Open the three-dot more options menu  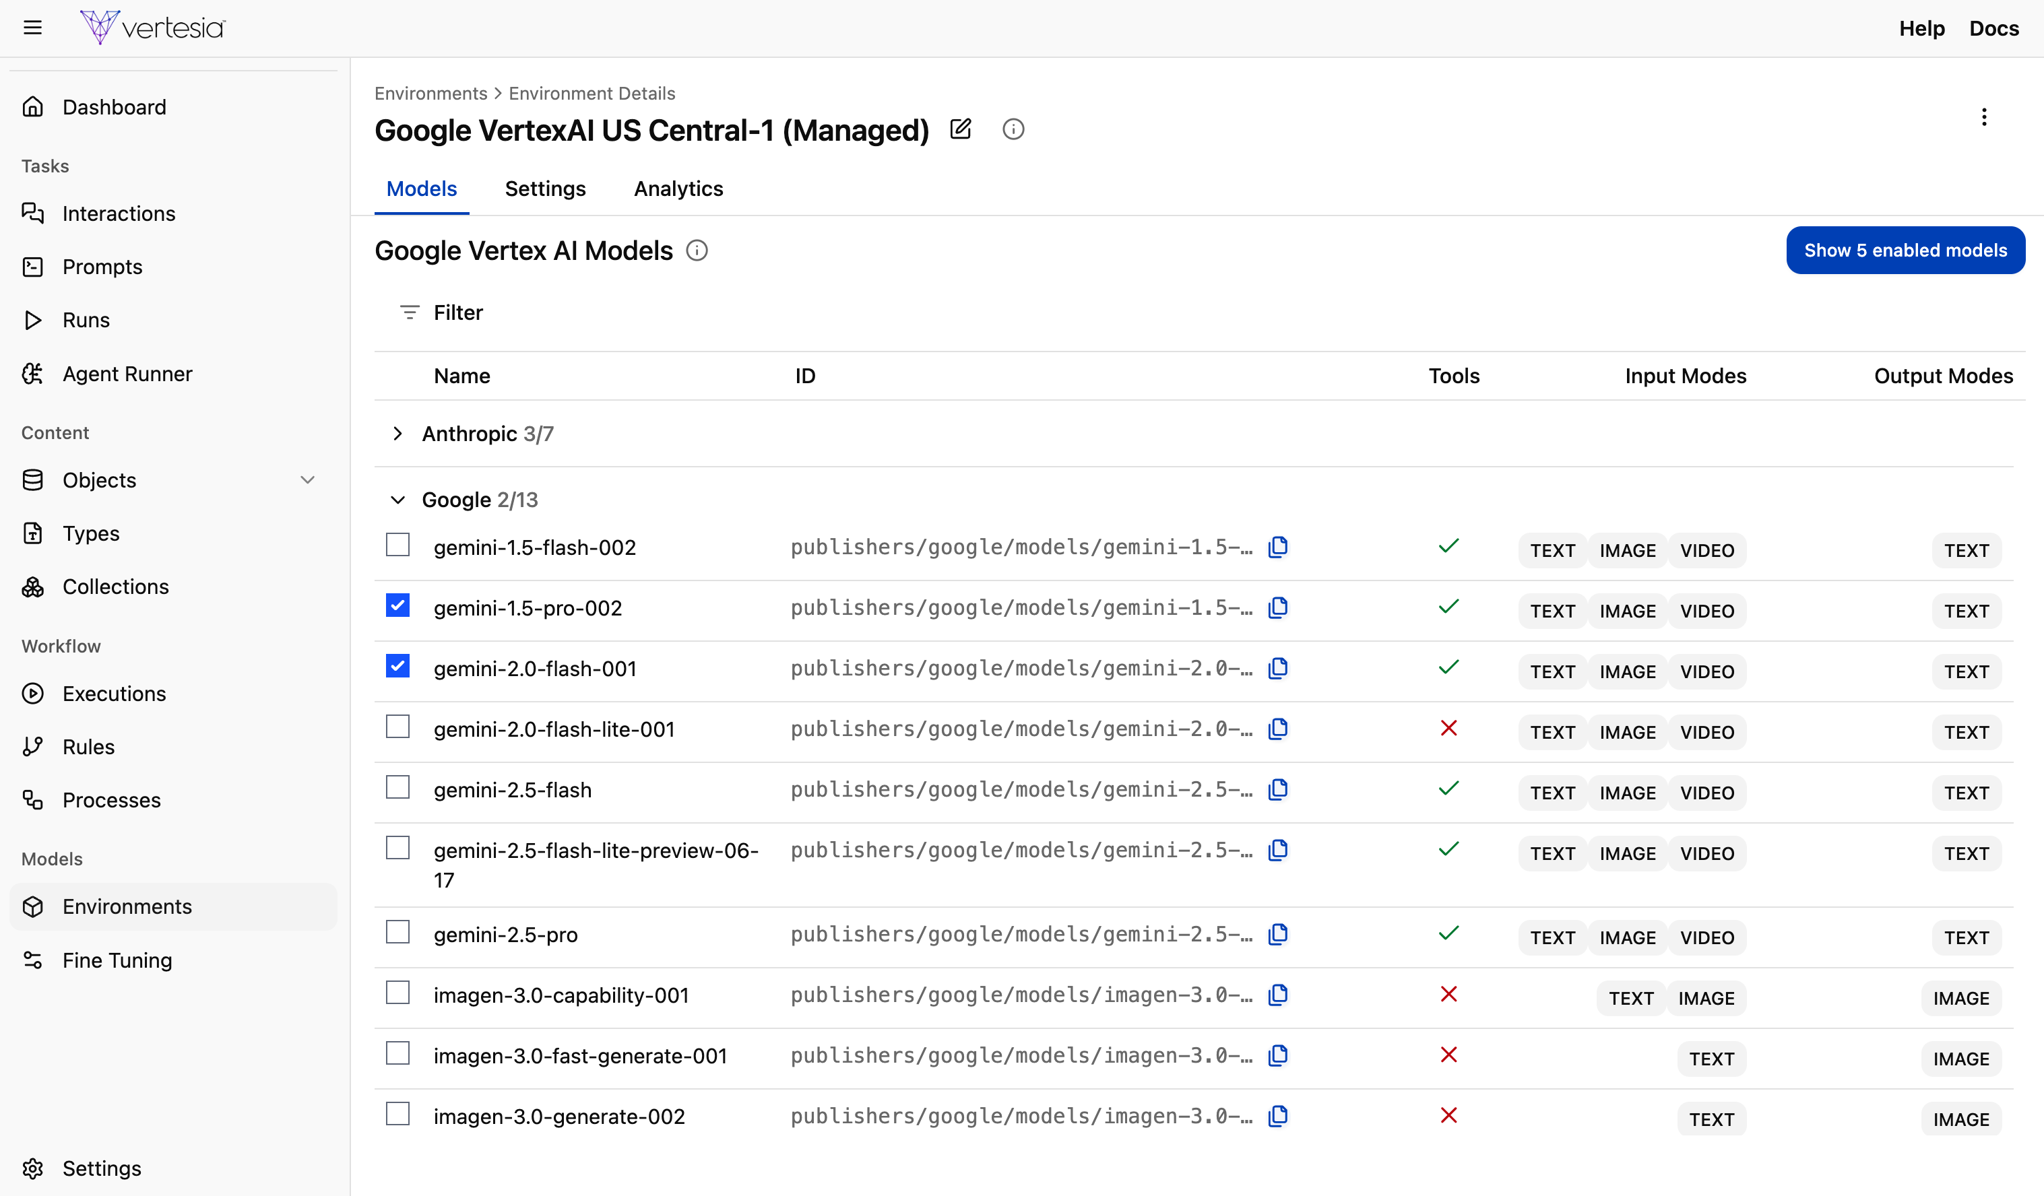[1984, 117]
